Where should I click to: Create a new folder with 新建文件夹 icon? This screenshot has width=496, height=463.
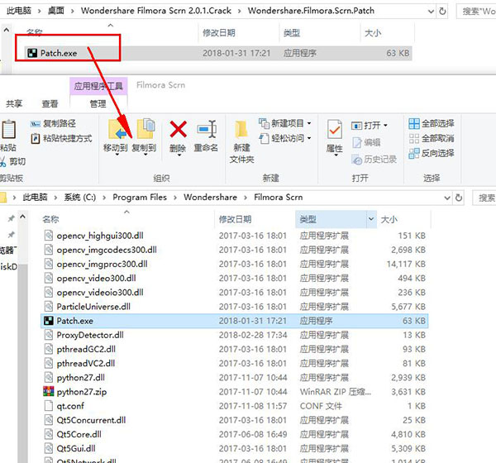pyautogui.click(x=241, y=136)
